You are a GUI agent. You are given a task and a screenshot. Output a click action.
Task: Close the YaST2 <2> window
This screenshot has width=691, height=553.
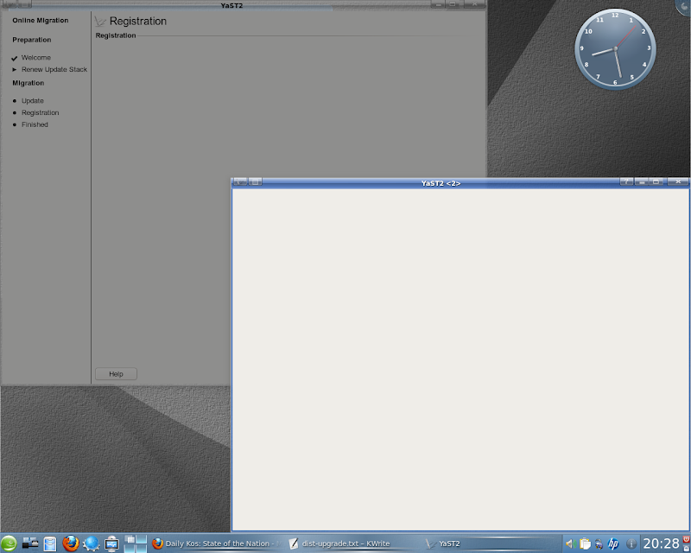tap(678, 181)
